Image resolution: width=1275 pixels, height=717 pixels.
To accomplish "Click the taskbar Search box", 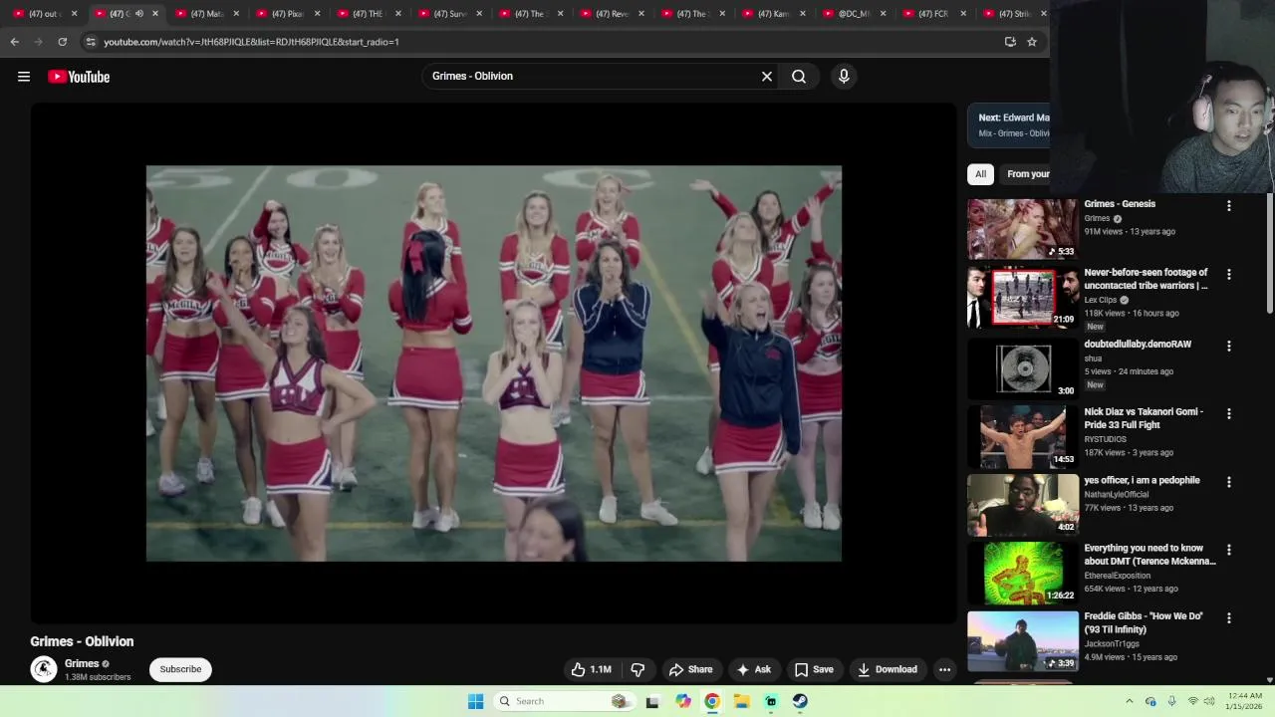I will 563,701.
